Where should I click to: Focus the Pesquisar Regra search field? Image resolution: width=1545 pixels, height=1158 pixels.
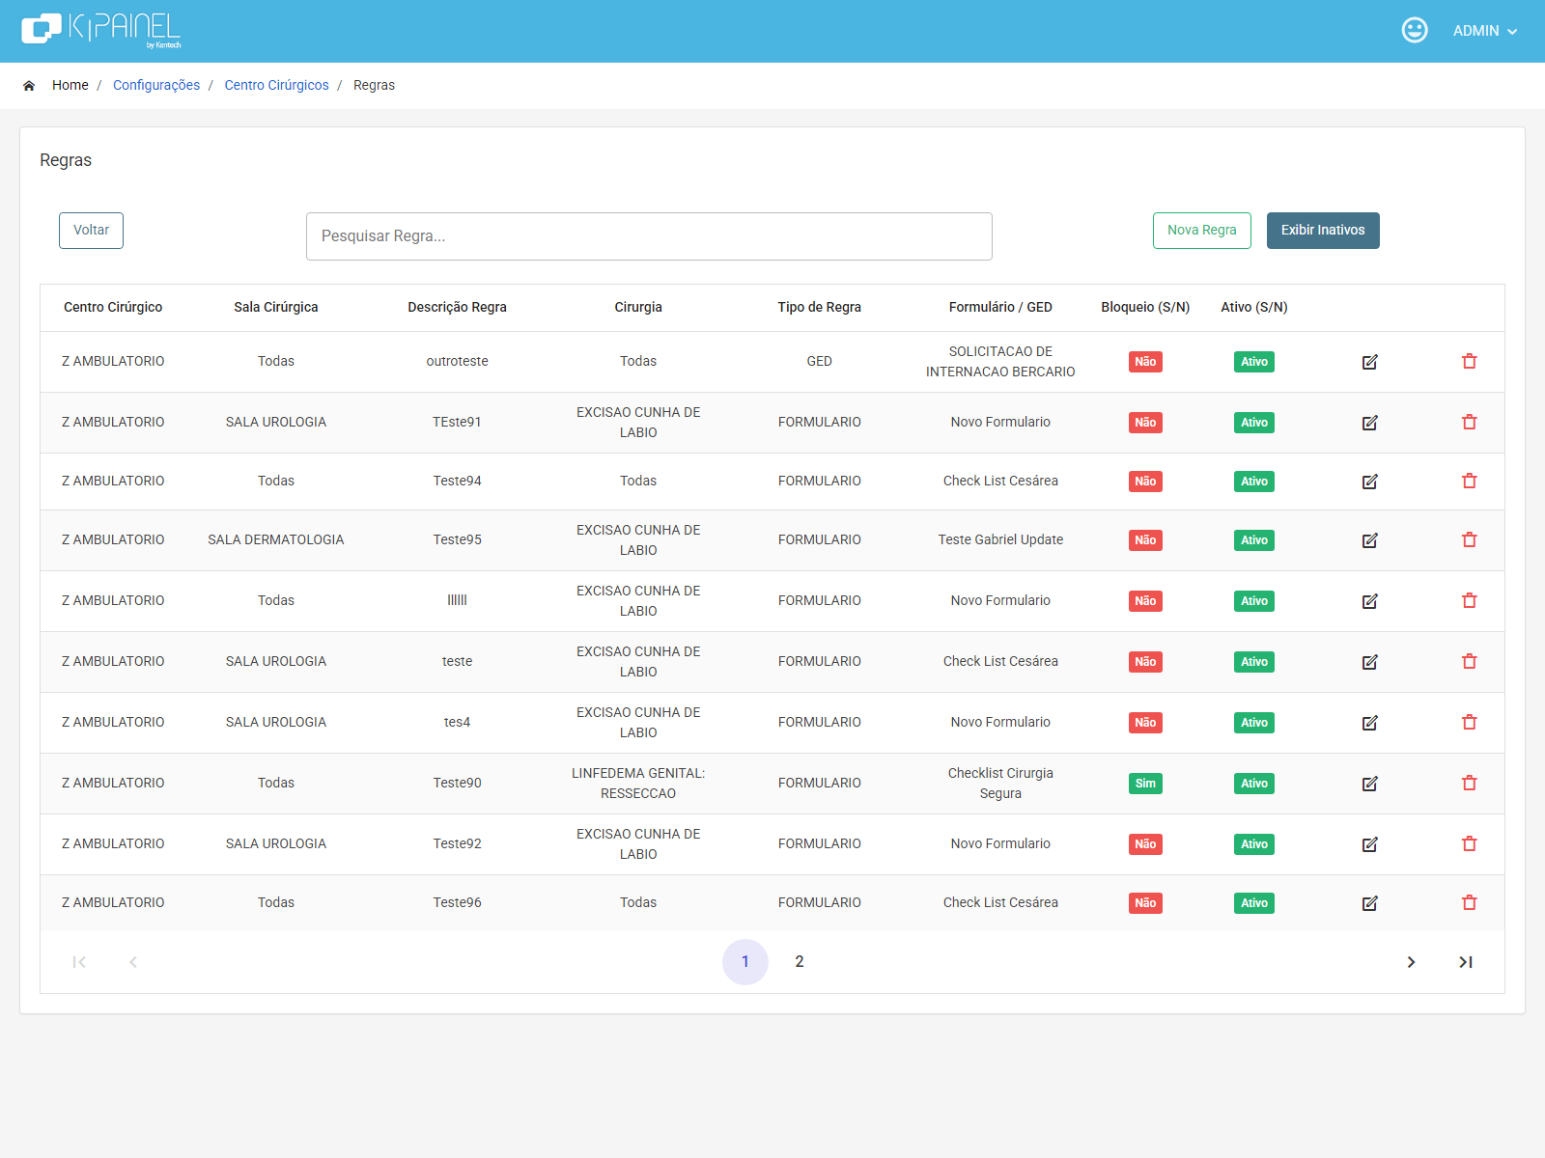pyautogui.click(x=649, y=236)
